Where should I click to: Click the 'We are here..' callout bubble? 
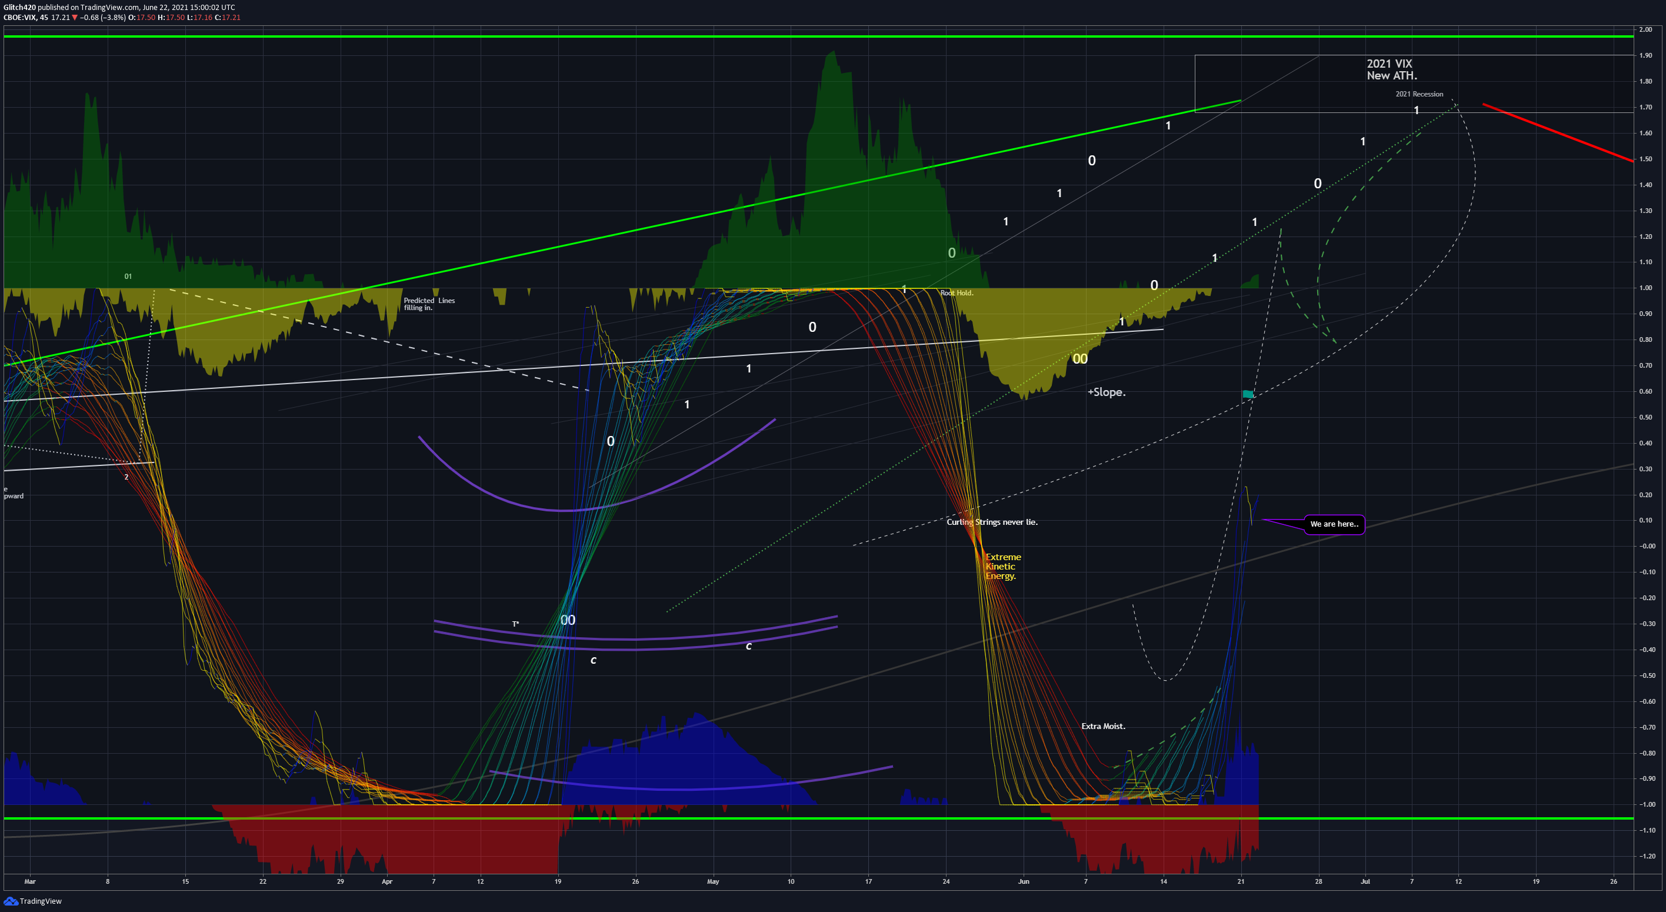[x=1334, y=524]
